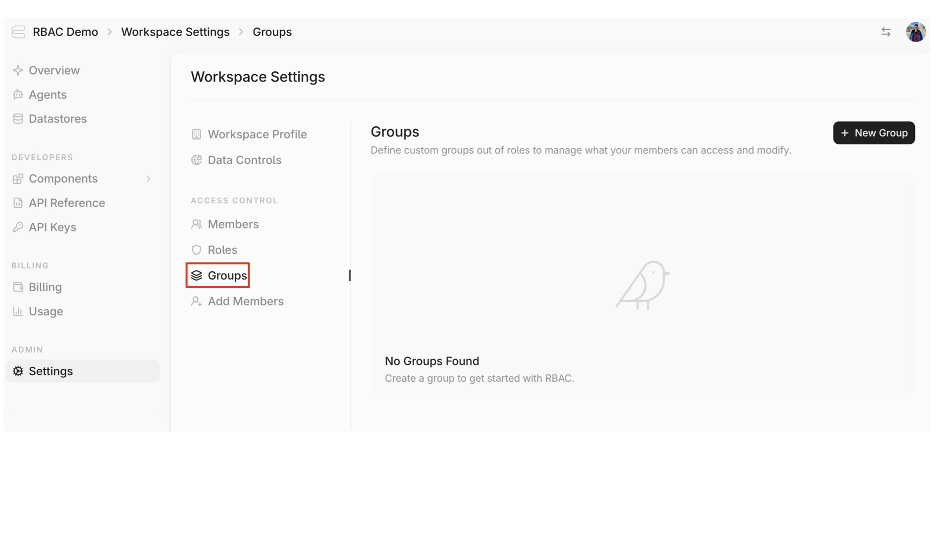The image size is (951, 534).
Task: Click RBAC Demo breadcrumb link
Action: click(65, 32)
